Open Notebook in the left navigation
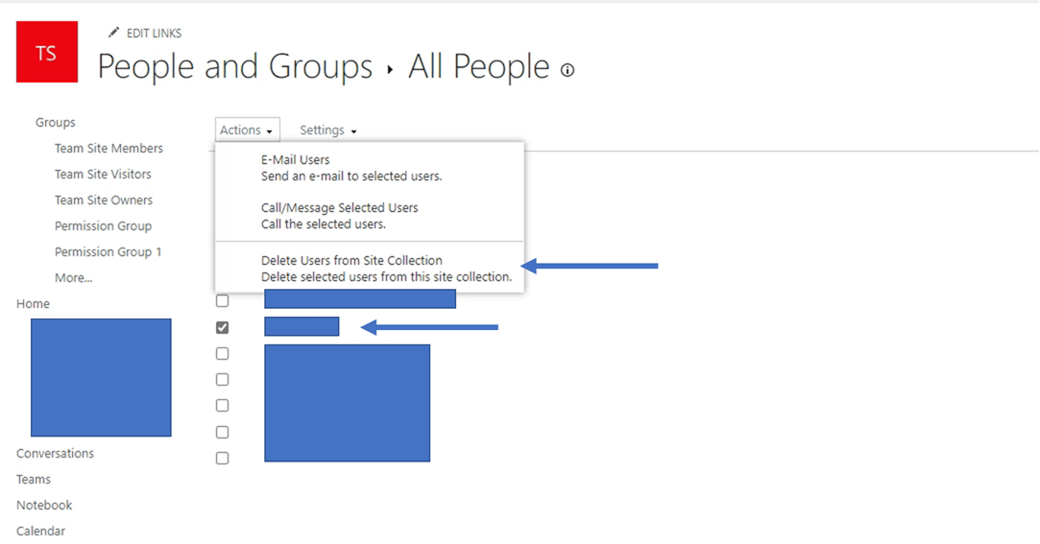 coord(44,505)
